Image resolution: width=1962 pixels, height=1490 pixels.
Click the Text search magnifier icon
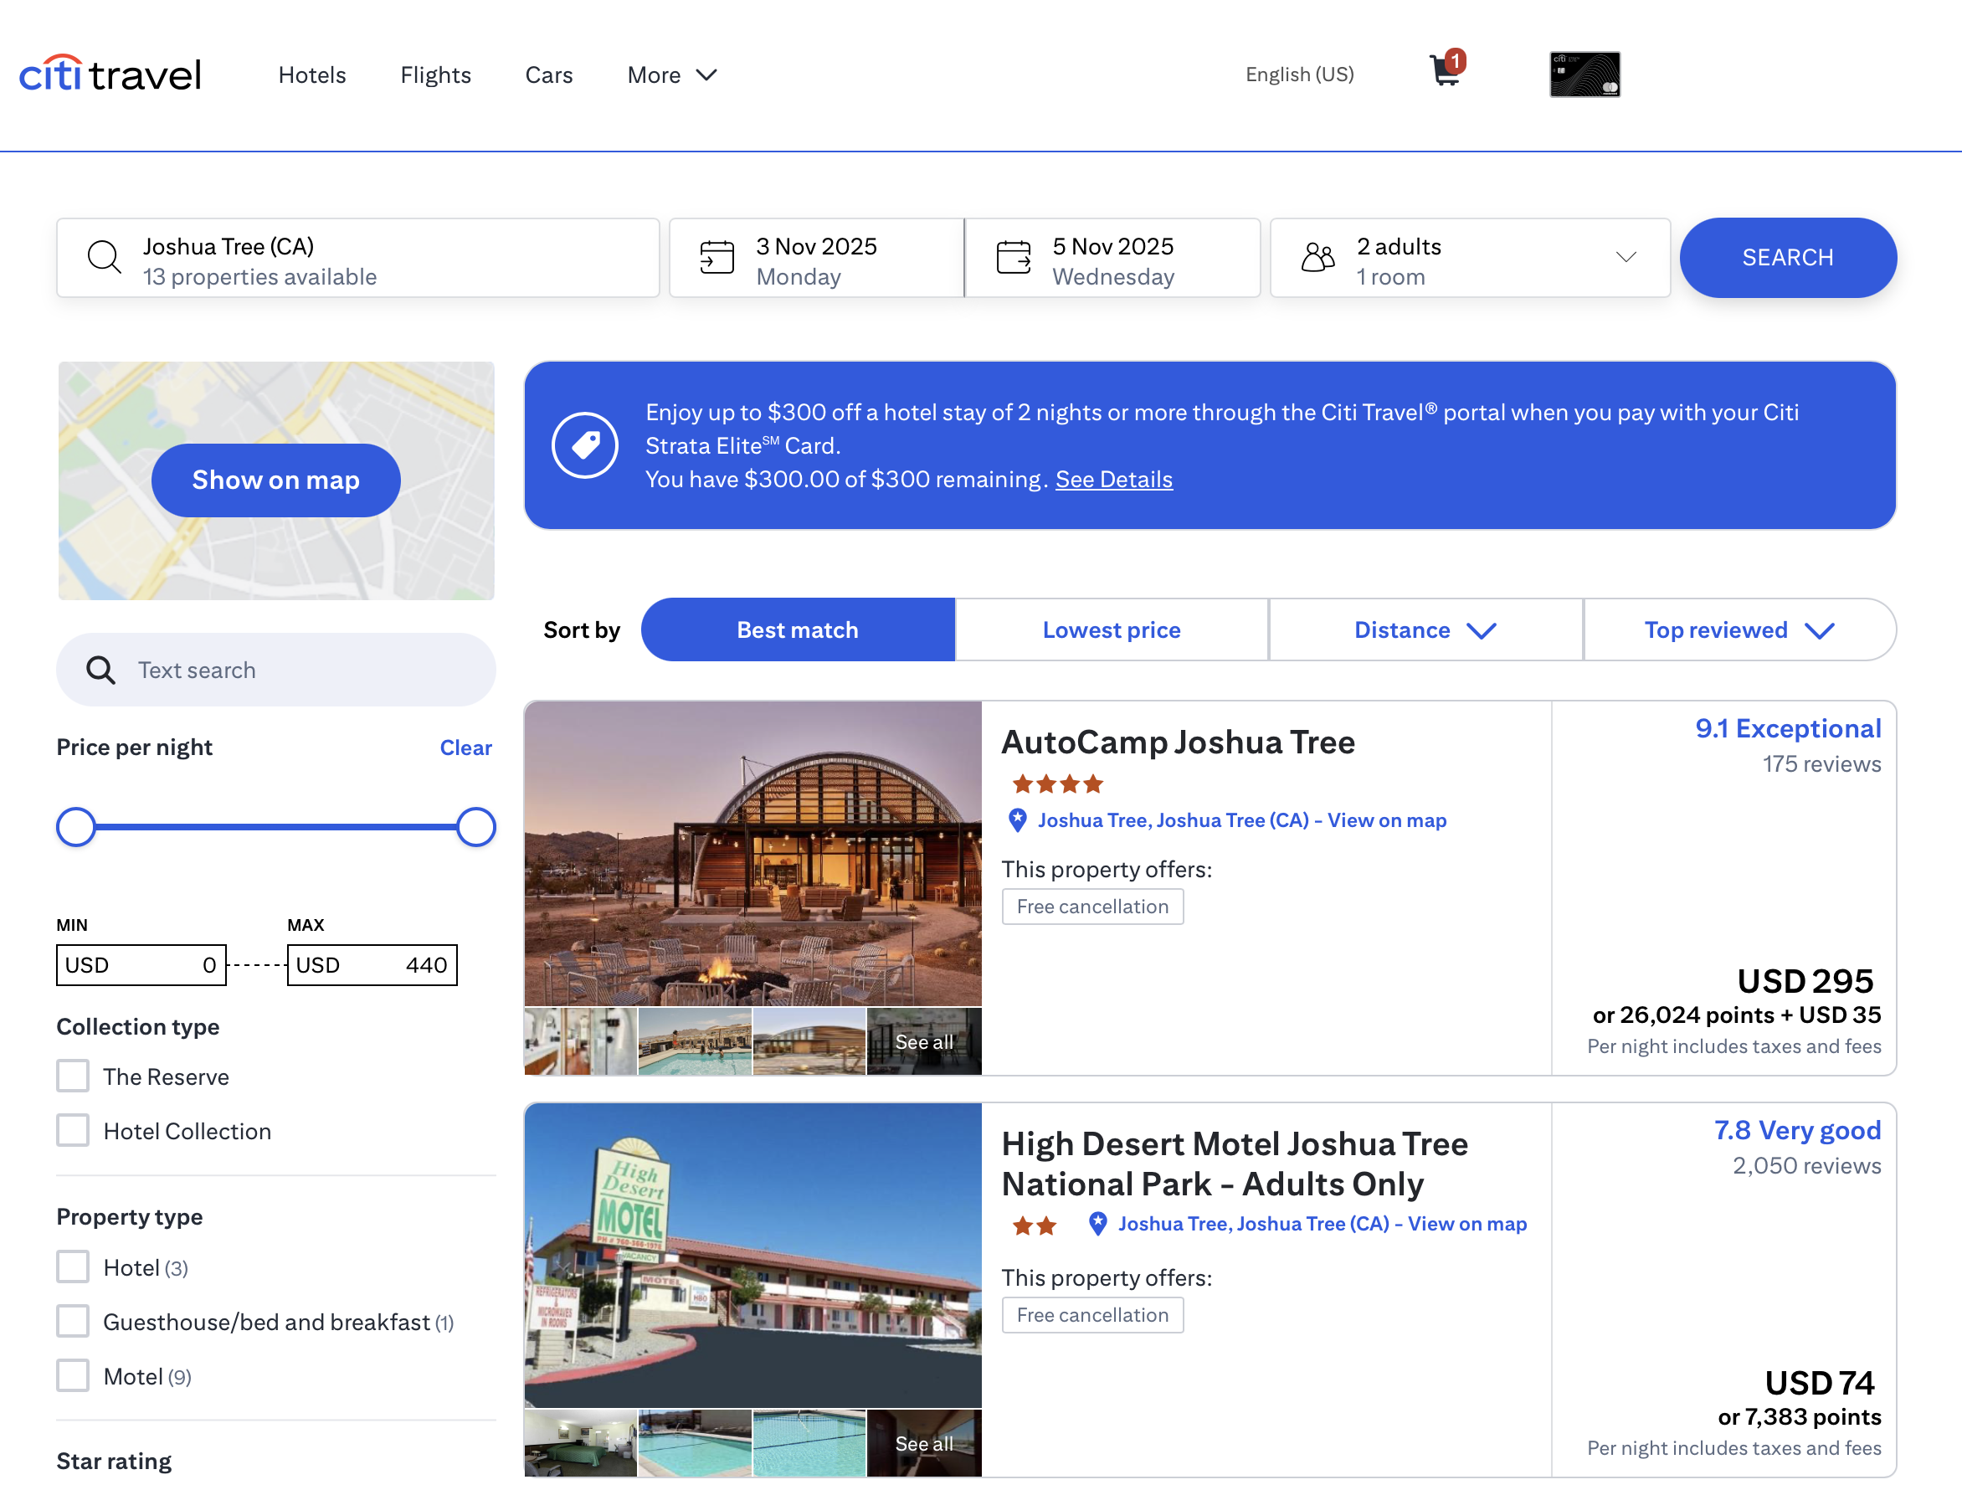click(x=100, y=670)
